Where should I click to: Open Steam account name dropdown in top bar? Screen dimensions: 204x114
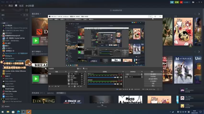pyautogui.click(x=186, y=2)
